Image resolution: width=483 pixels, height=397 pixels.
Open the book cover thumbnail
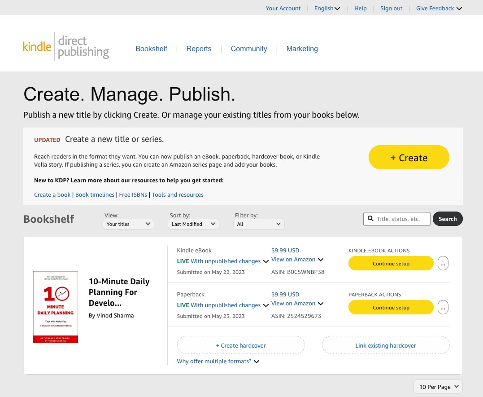click(x=56, y=307)
